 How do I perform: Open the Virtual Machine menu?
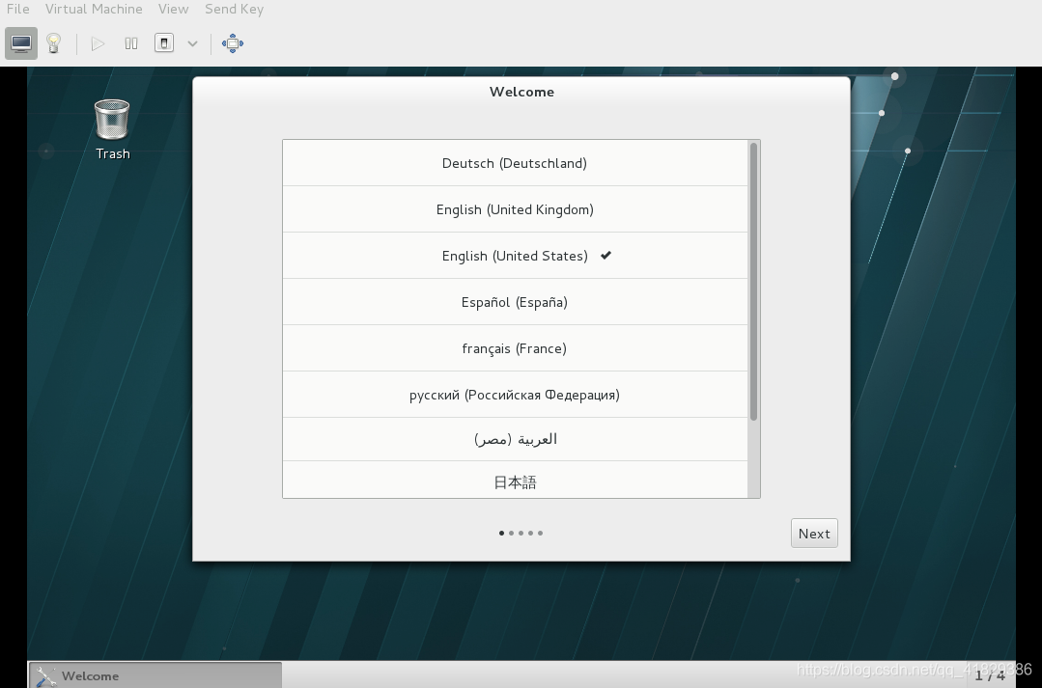coord(94,10)
